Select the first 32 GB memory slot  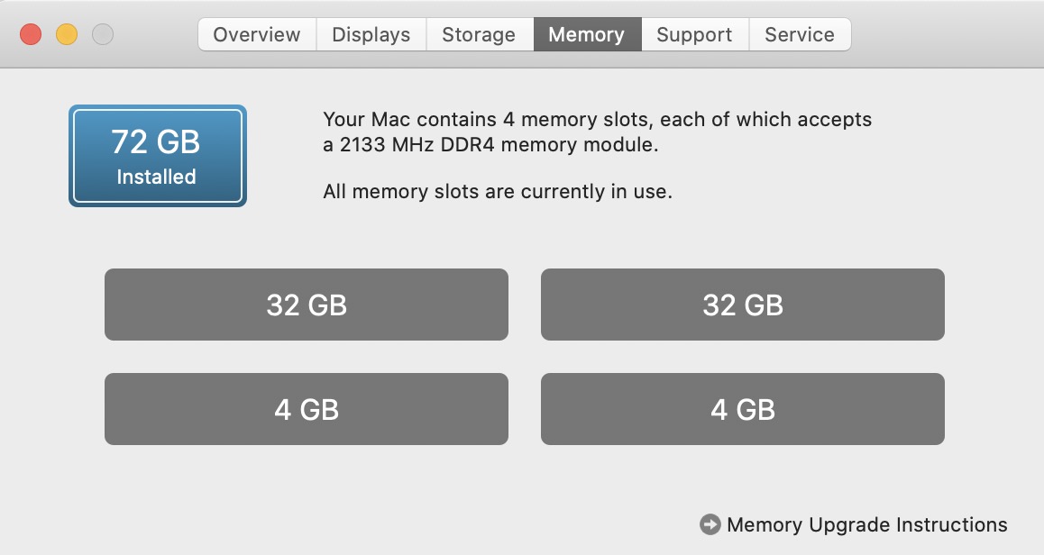click(x=307, y=305)
